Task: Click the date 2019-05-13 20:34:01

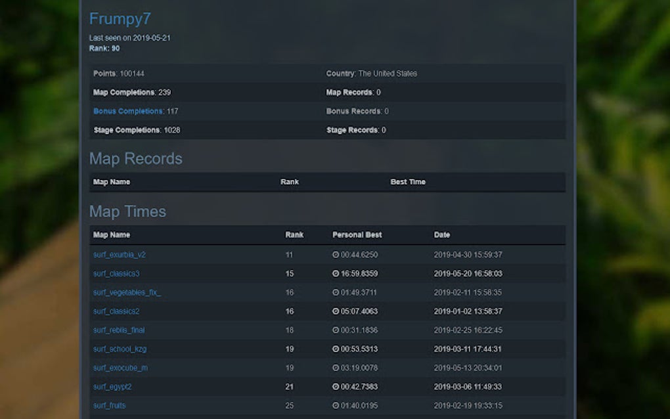Action: tap(468, 368)
